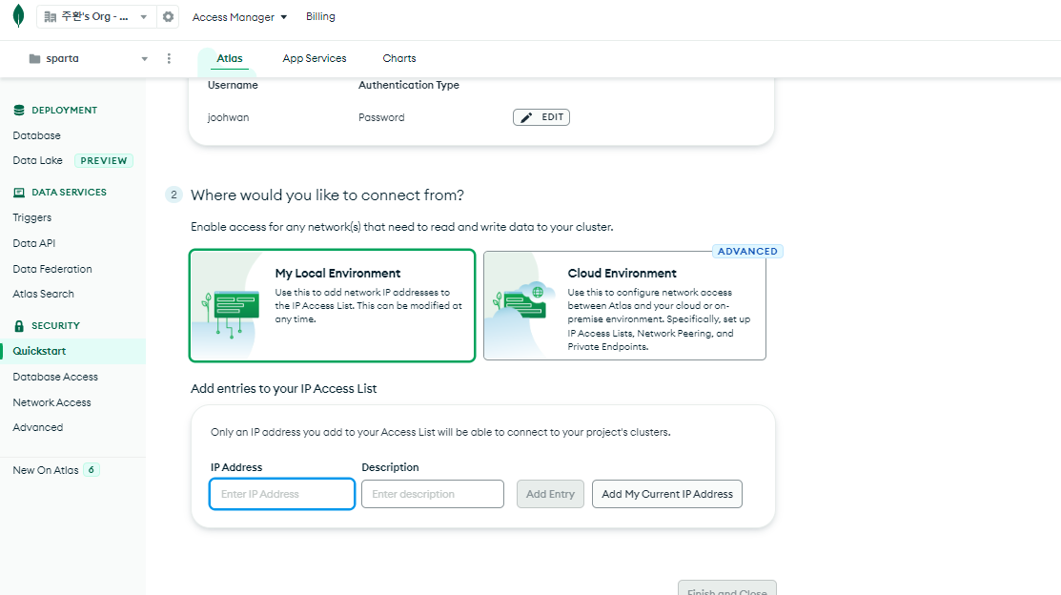Image resolution: width=1061 pixels, height=595 pixels.
Task: Open Network Access in the sidebar
Action: (x=51, y=402)
